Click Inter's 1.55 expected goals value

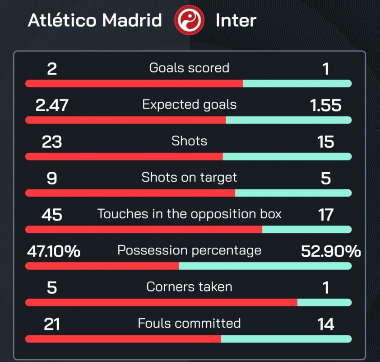point(326,105)
